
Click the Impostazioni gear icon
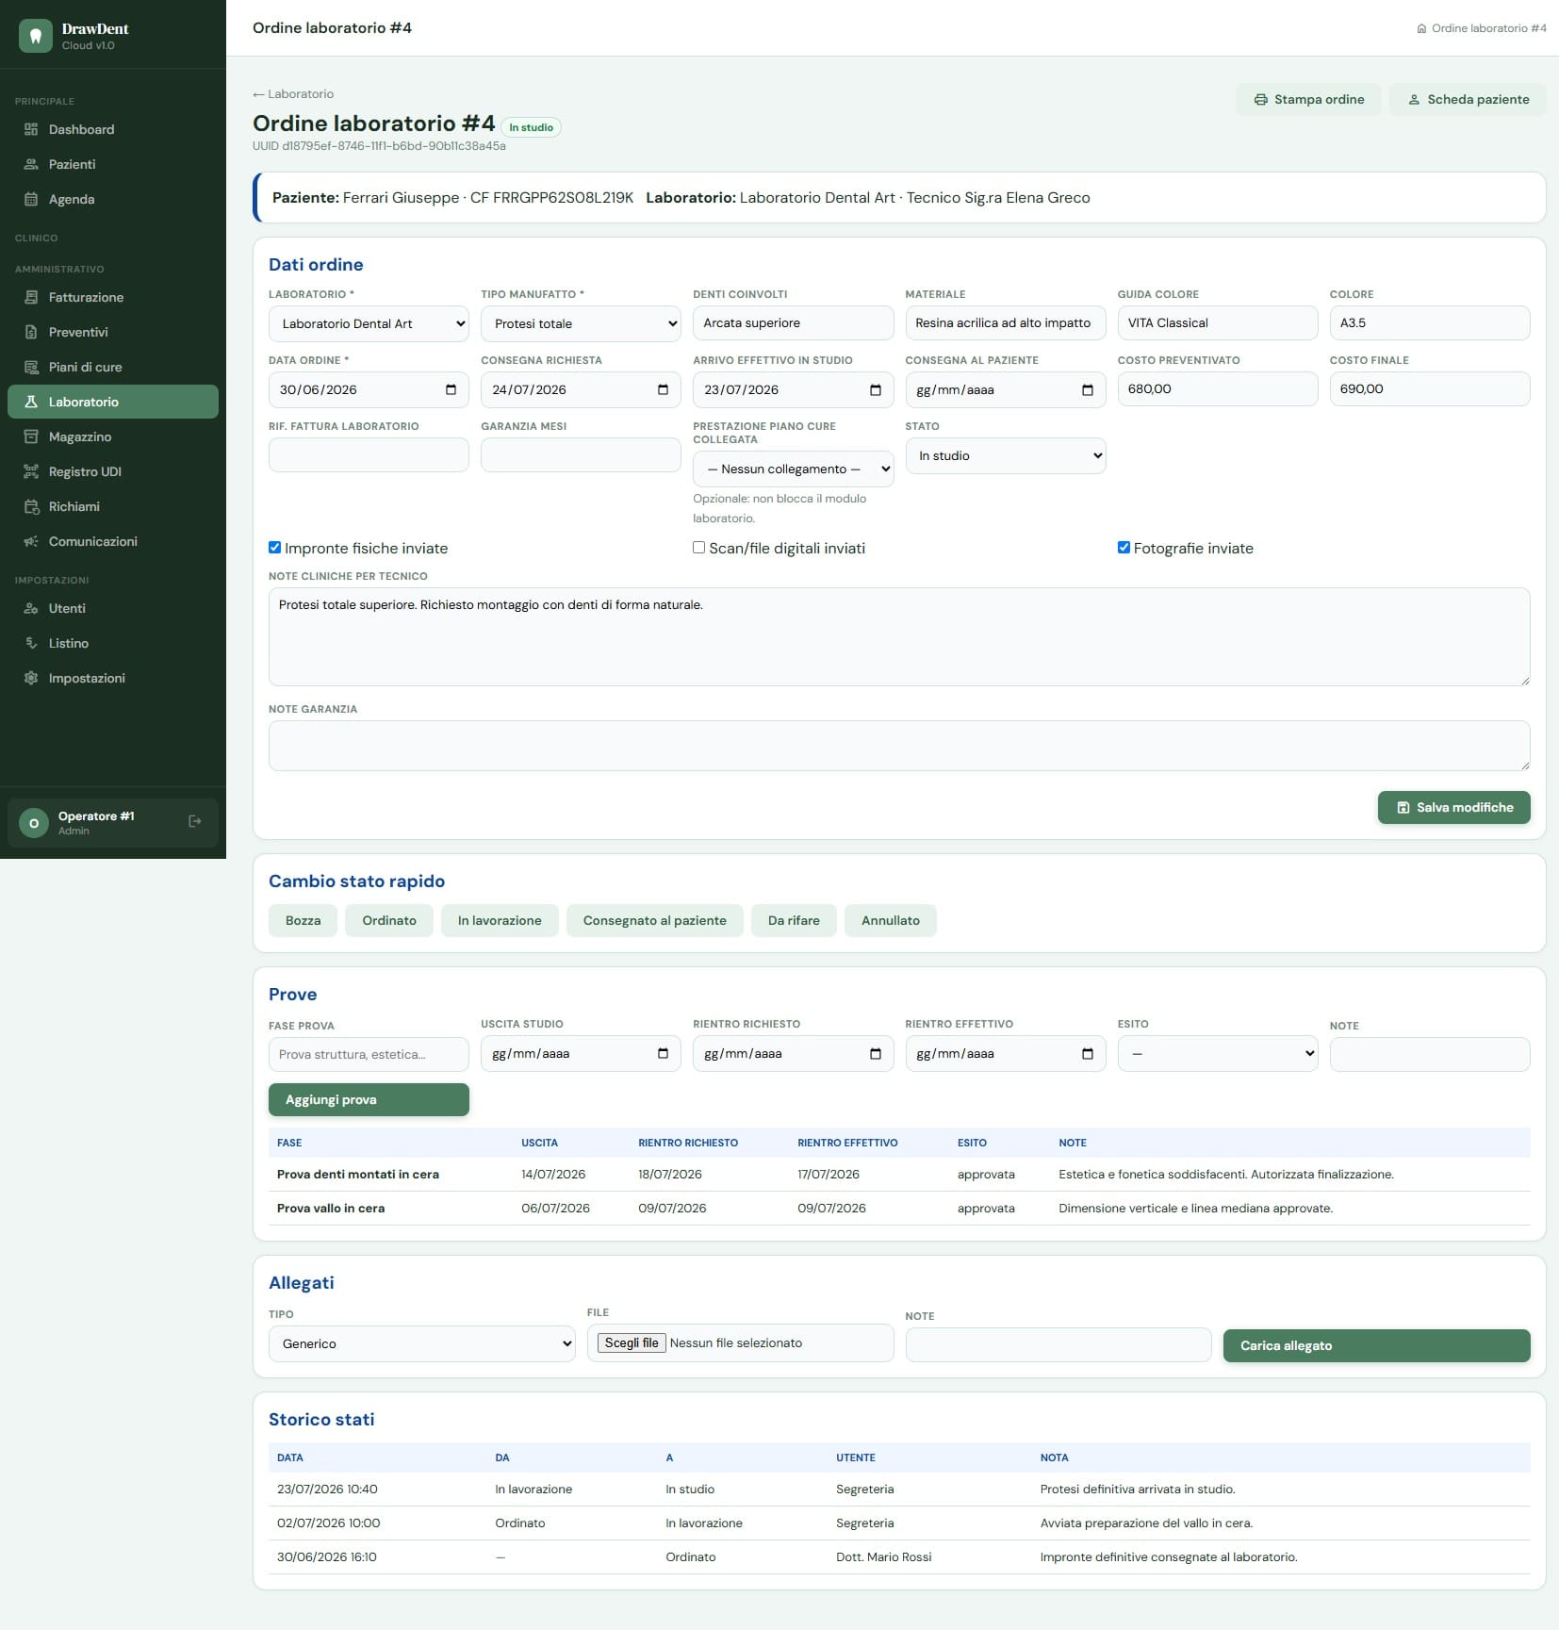[x=31, y=678]
